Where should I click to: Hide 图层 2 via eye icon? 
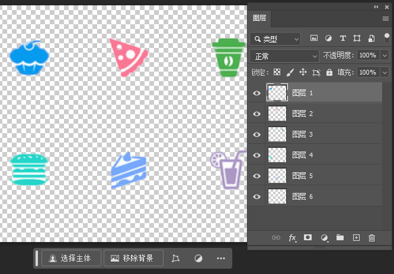(257, 114)
